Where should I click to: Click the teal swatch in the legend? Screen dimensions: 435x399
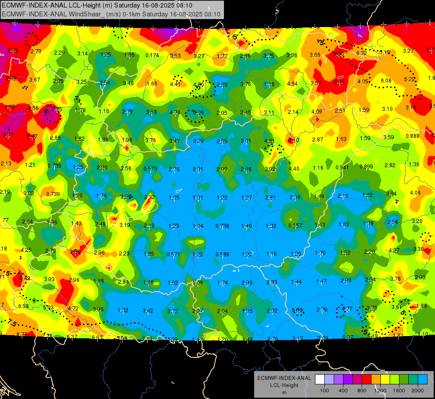[x=413, y=379]
